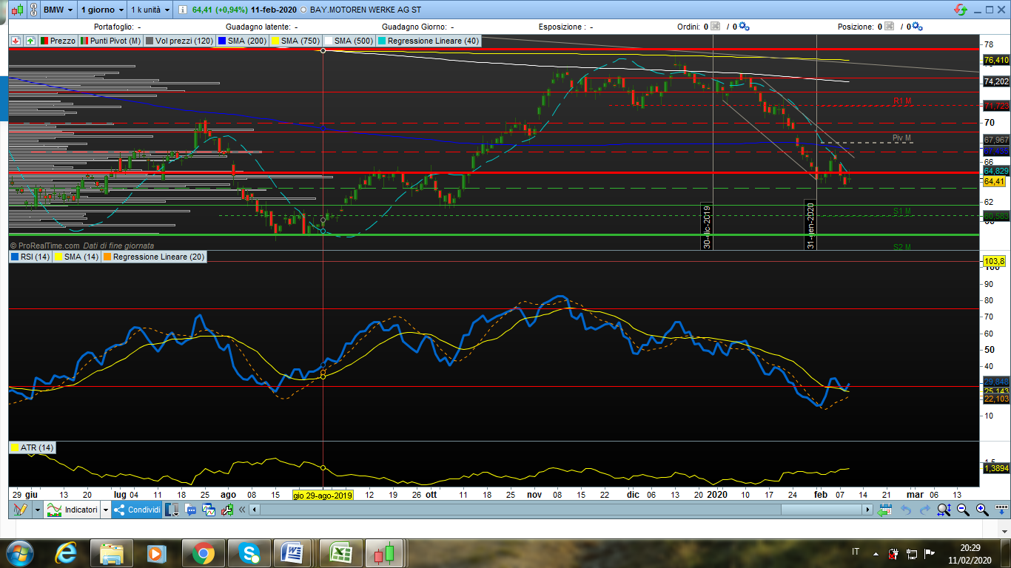The width and height of the screenshot is (1011, 568).
Task: Click the Regressione Lineare (40) tab
Action: [x=428, y=41]
